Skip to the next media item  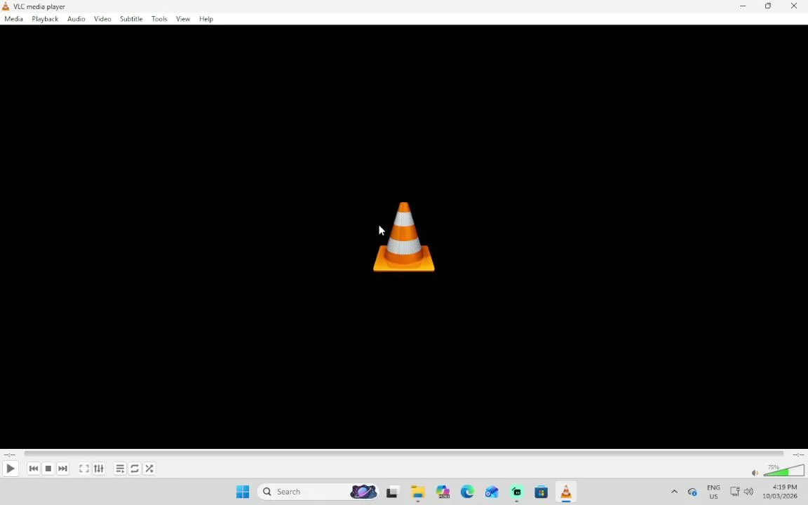coord(62,469)
